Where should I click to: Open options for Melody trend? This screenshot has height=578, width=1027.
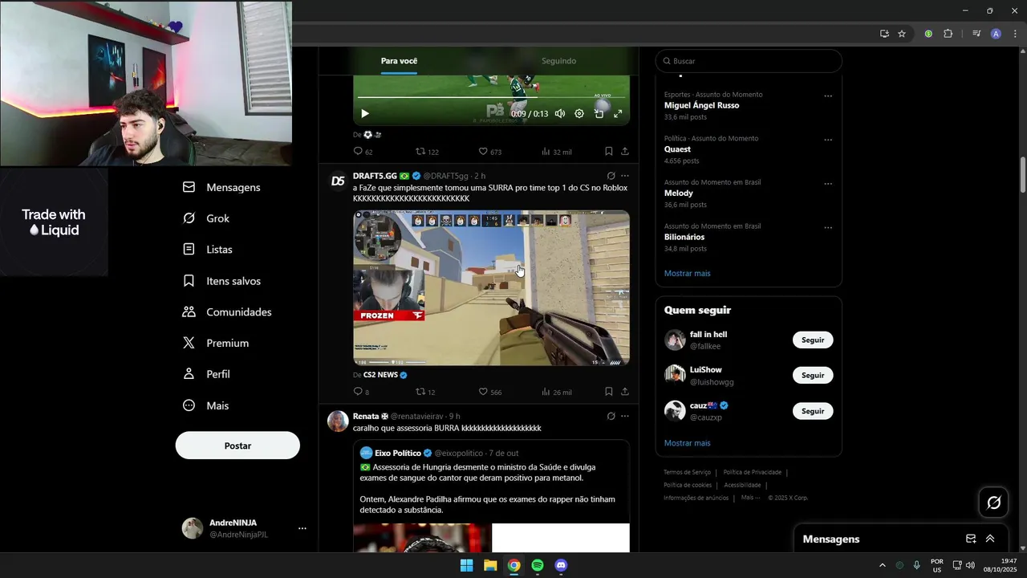(828, 184)
